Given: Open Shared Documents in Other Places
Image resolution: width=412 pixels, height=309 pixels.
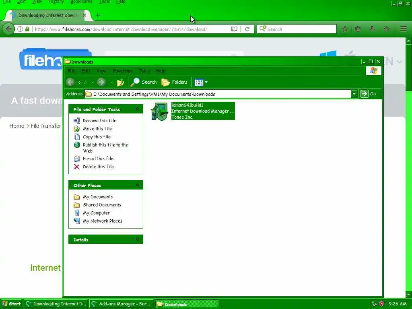Looking at the screenshot, I should coord(102,205).
